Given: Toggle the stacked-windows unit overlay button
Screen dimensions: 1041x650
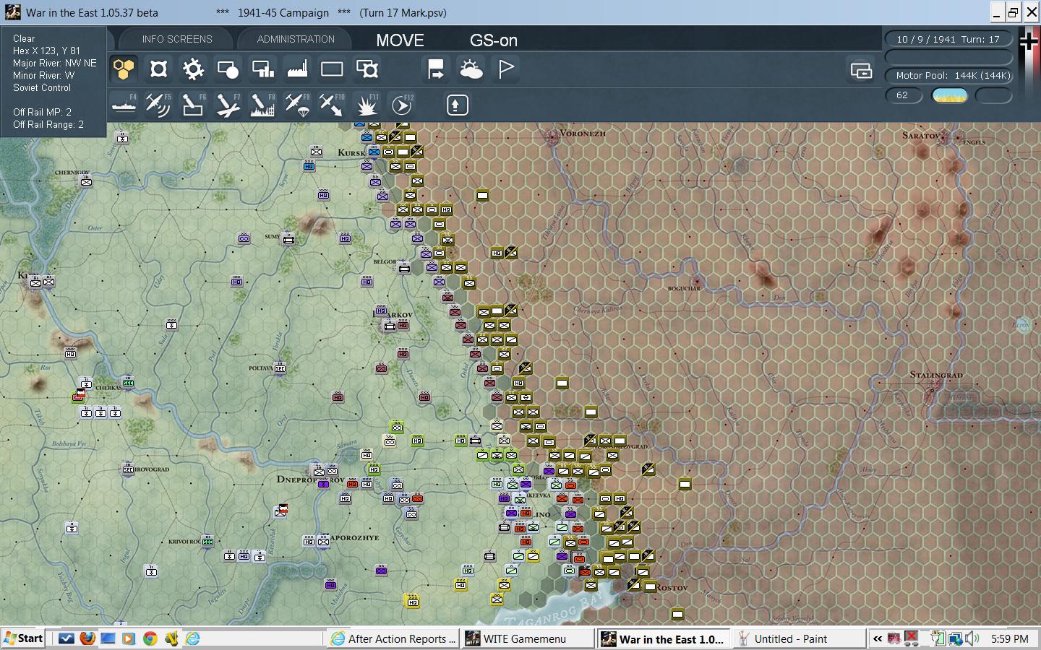Looking at the screenshot, I should (367, 69).
